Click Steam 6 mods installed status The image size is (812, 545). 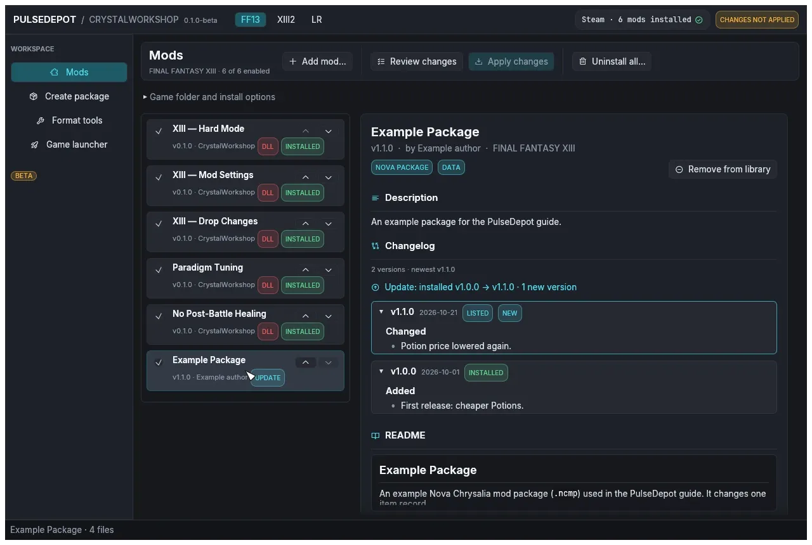point(642,20)
